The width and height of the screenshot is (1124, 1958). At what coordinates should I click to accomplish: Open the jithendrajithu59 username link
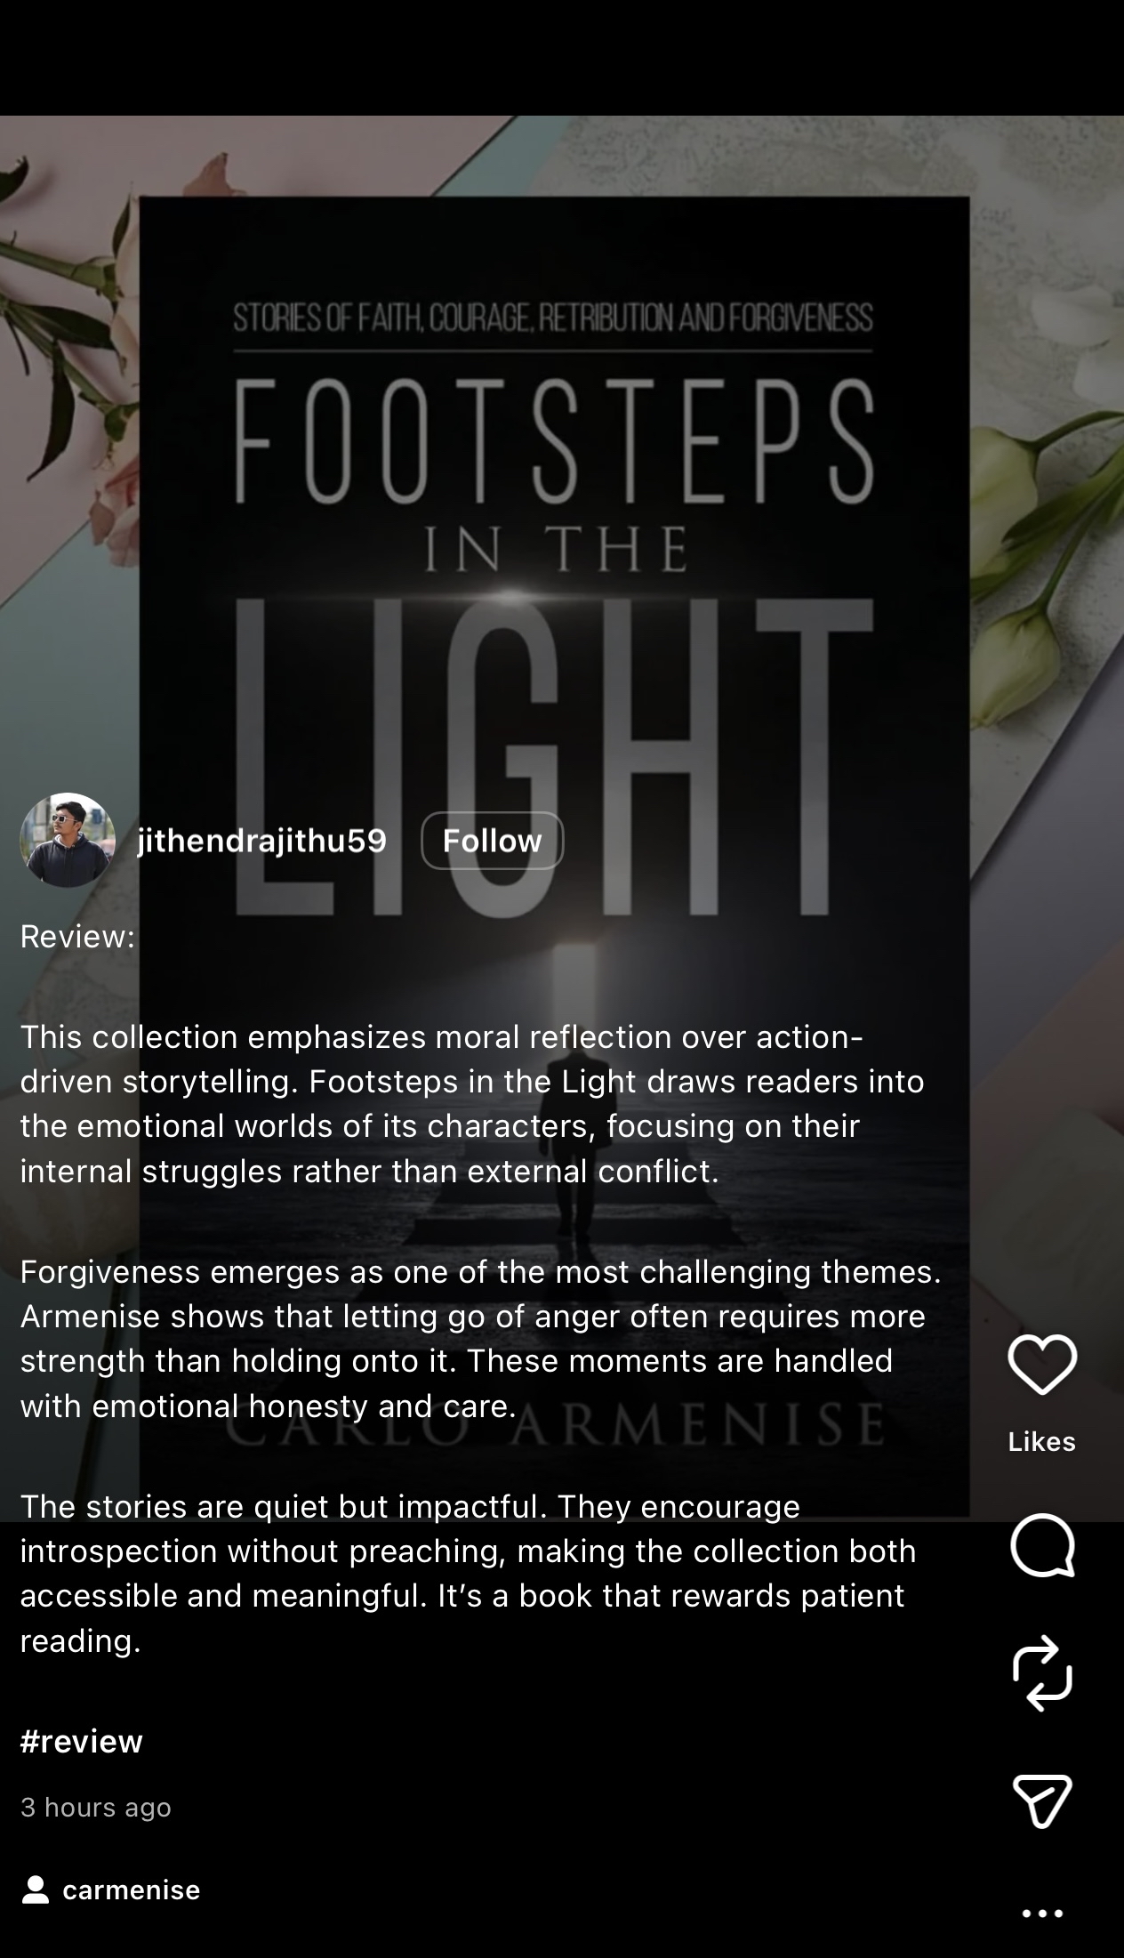click(x=261, y=840)
